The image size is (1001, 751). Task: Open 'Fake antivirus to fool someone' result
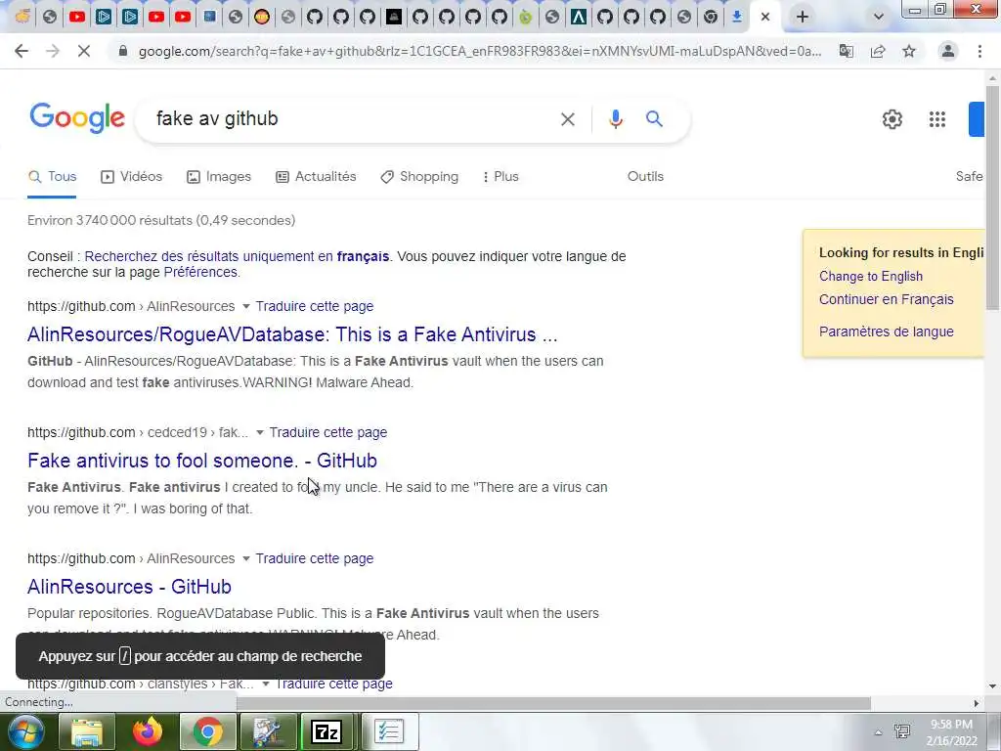click(x=202, y=461)
